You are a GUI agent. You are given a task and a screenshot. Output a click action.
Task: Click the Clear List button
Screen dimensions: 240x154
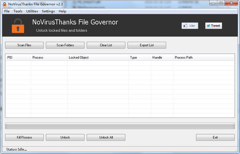106,45
